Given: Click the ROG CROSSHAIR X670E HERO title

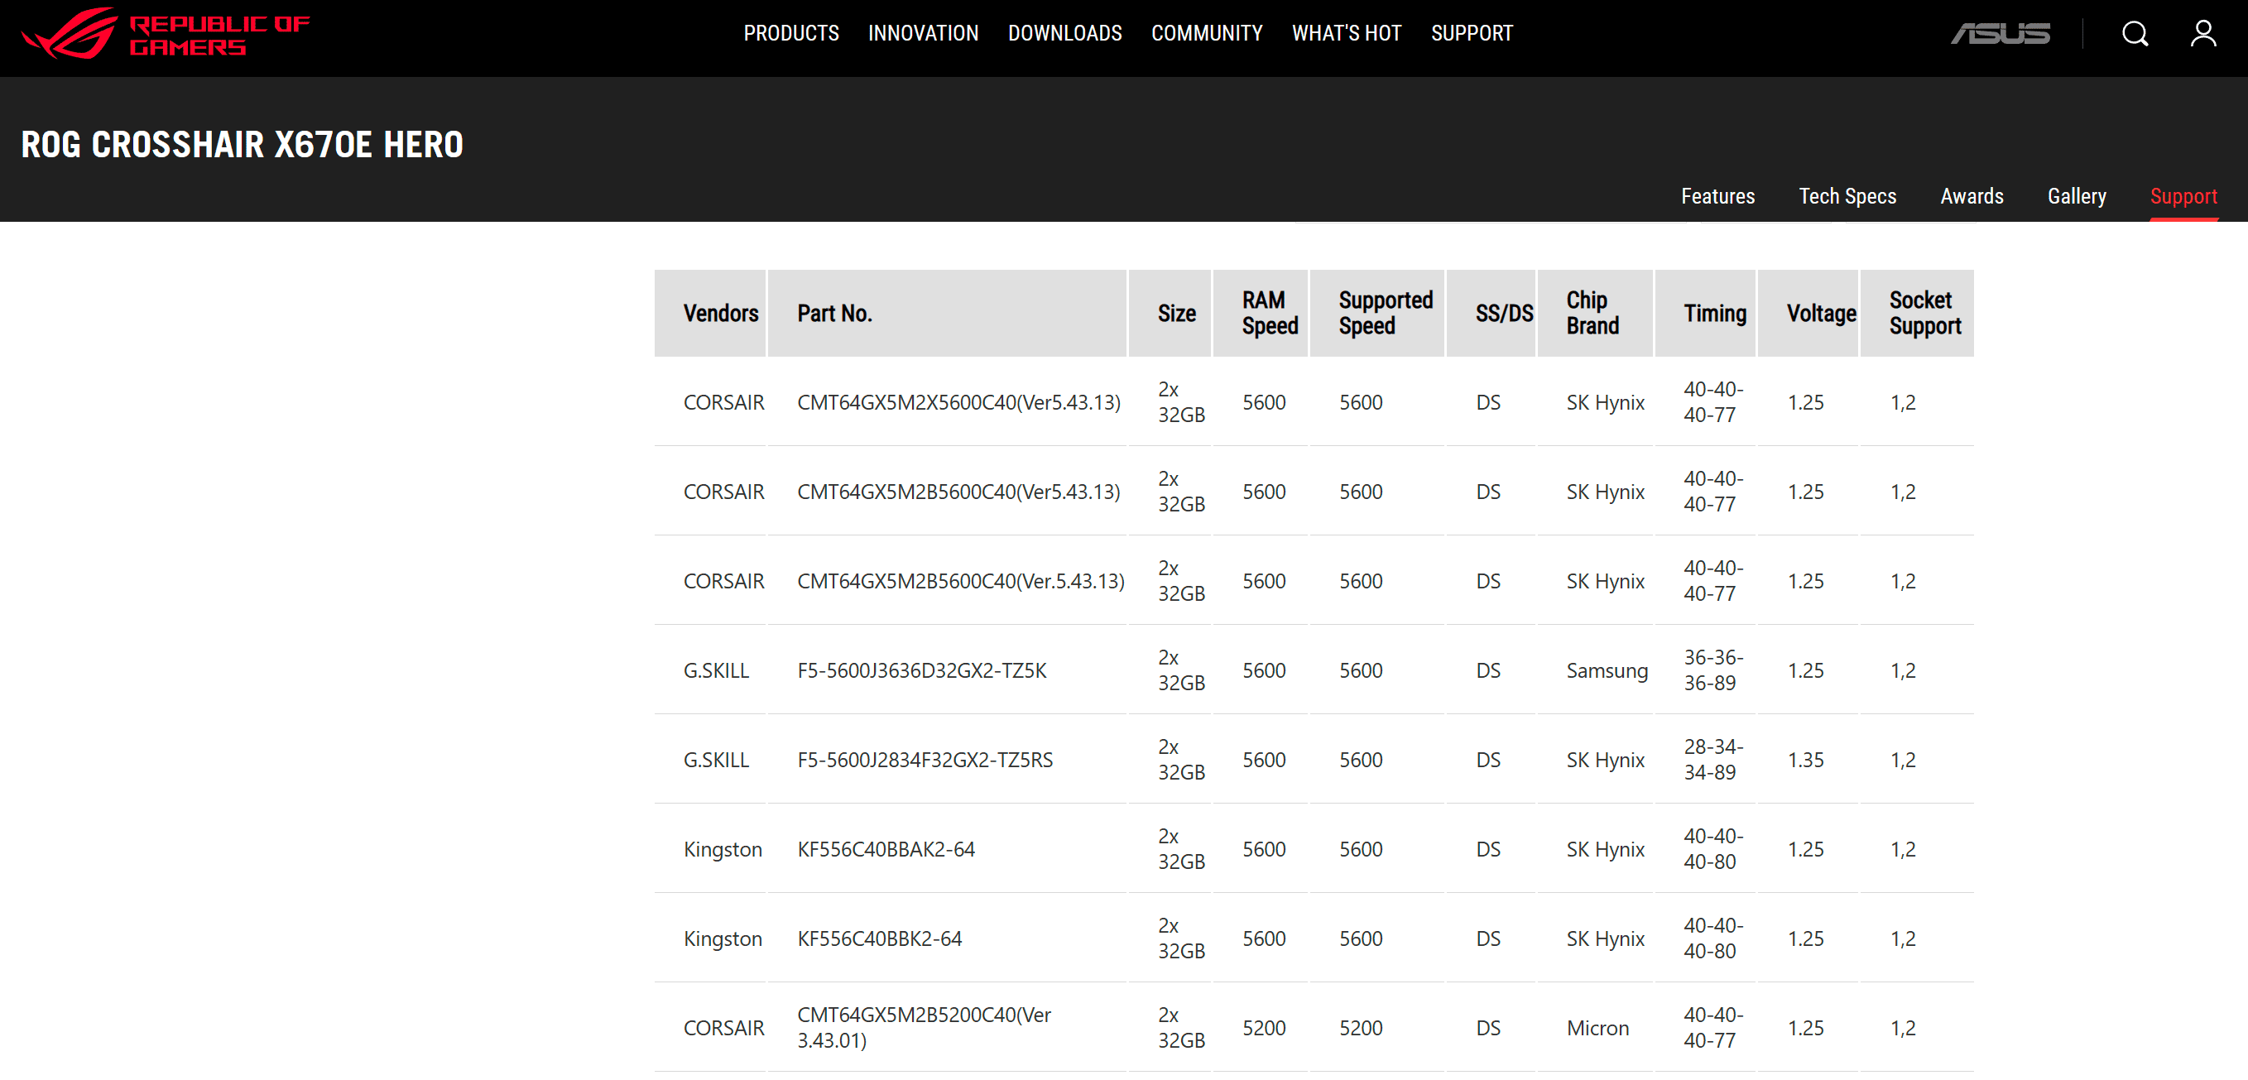Looking at the screenshot, I should [242, 145].
